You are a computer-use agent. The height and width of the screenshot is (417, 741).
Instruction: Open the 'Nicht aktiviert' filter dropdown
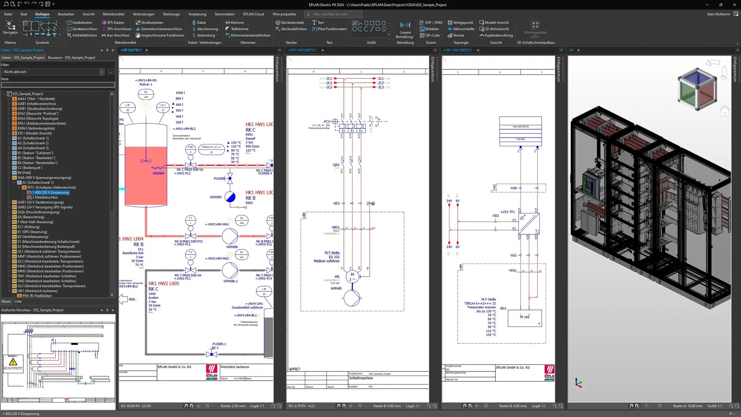click(53, 72)
